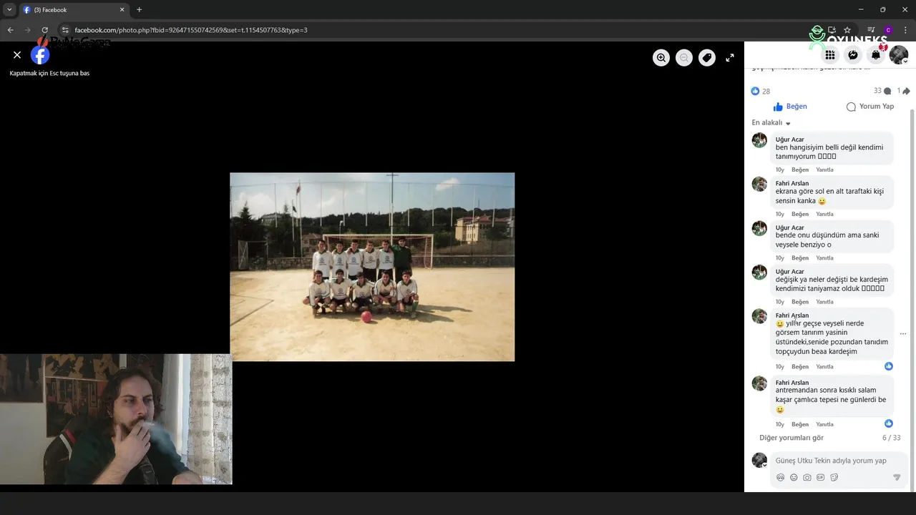View site information icon in address bar
The width and height of the screenshot is (916, 515).
pos(64,30)
